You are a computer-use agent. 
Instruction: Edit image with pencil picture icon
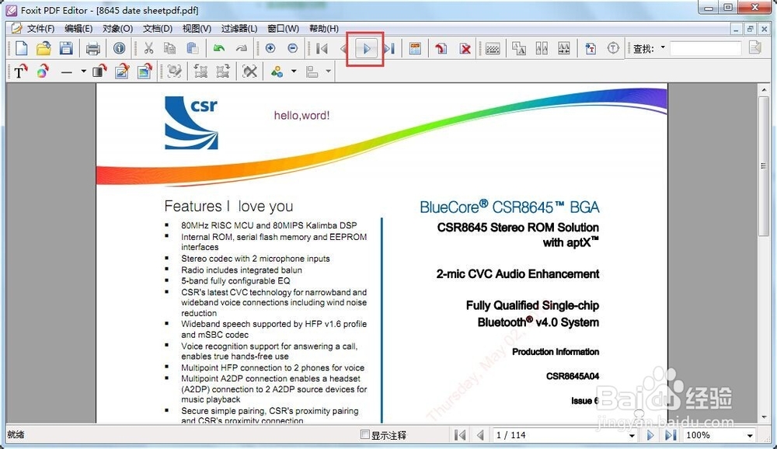point(122,72)
